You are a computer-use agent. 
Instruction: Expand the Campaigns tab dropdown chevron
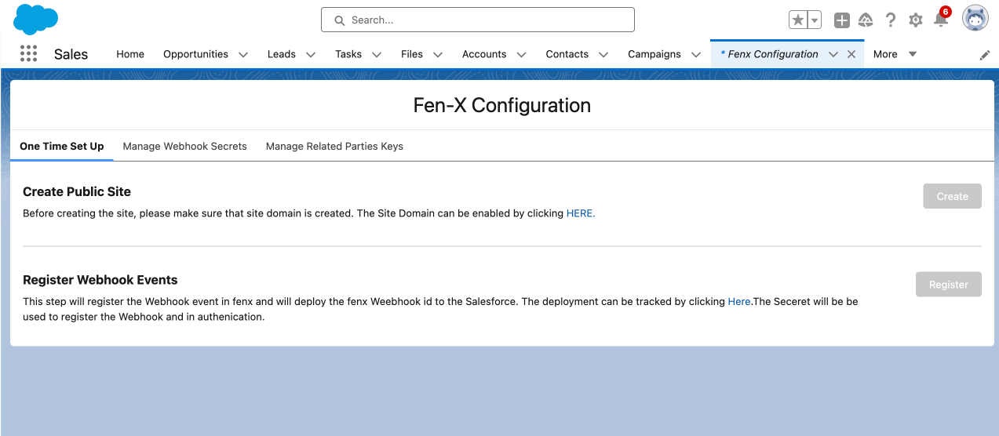[x=696, y=55]
